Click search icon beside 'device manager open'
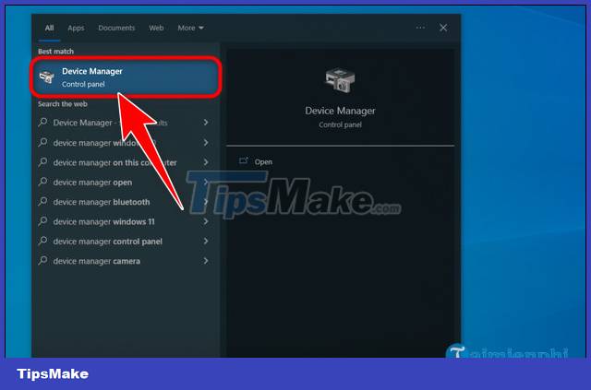591x390 pixels. (43, 182)
